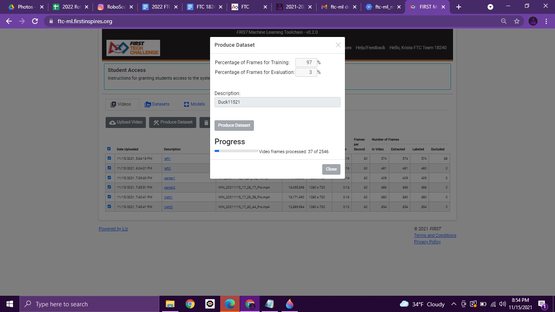Uncheck the left1 video row checkbox

[x=109, y=158]
